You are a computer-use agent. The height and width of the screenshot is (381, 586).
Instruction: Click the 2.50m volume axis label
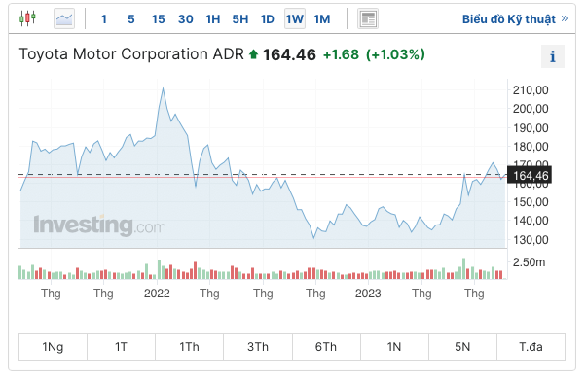pyautogui.click(x=529, y=262)
